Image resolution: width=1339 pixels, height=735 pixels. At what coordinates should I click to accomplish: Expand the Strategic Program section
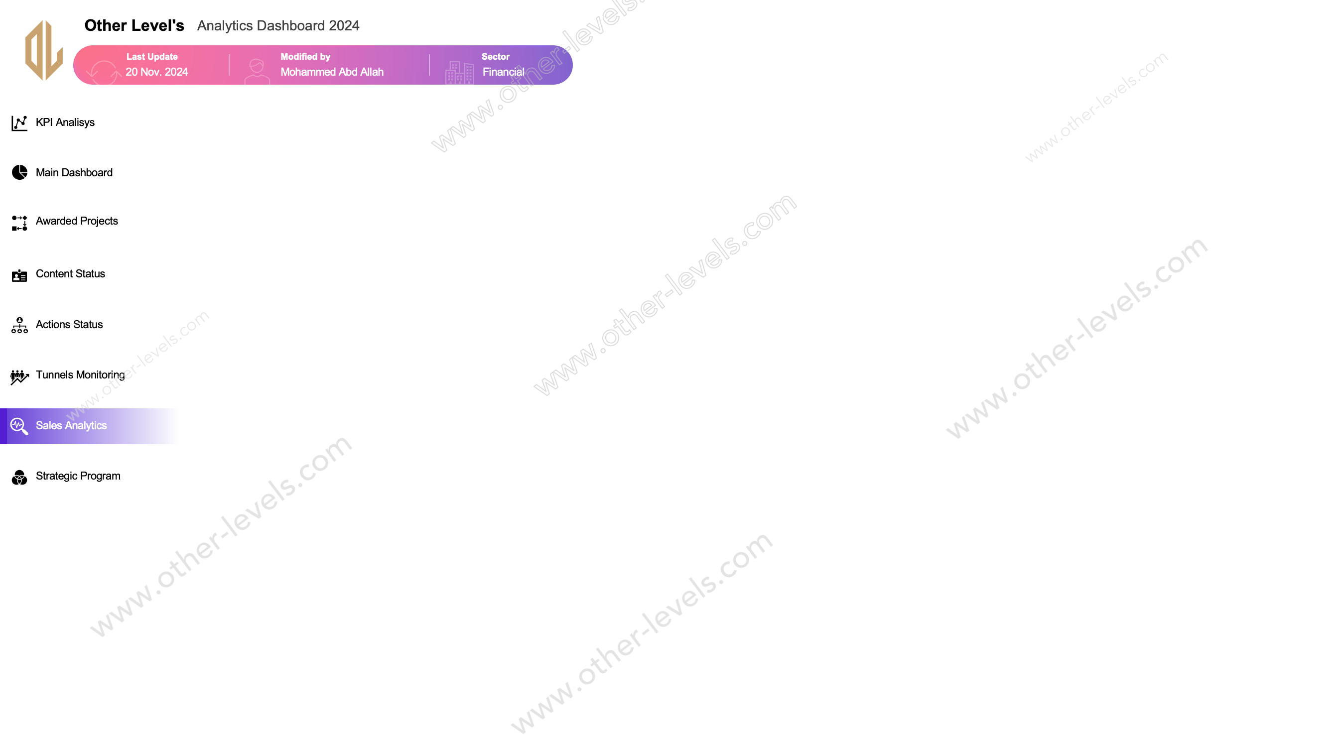coord(77,475)
